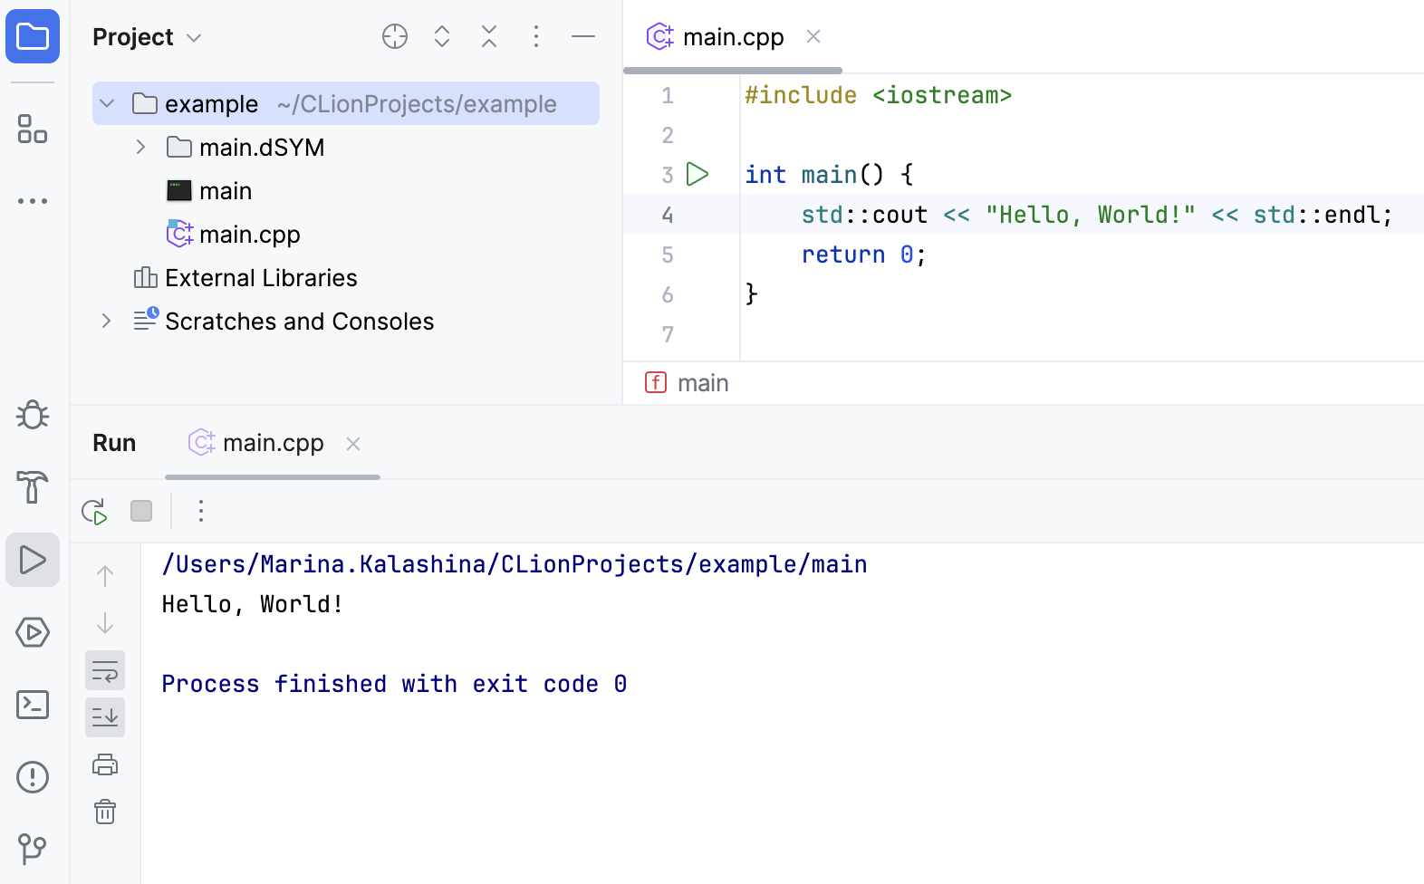Open the Git version control window
Screen dimensions: 1424x884
(33, 849)
